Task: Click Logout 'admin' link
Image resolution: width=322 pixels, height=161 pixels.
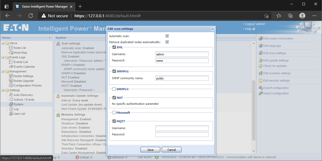Action: coord(255,24)
